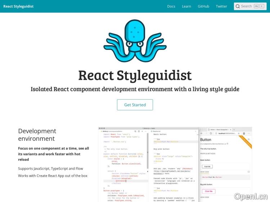Open the Docs navigation link
Viewport: 270px width, 202px height.
click(x=171, y=6)
